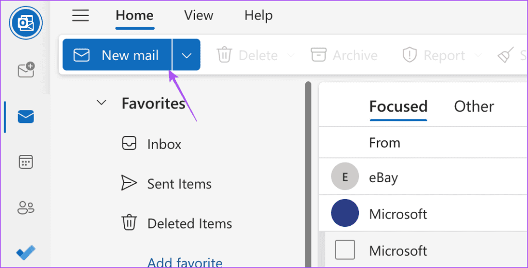Click the Report shield button

(434, 55)
